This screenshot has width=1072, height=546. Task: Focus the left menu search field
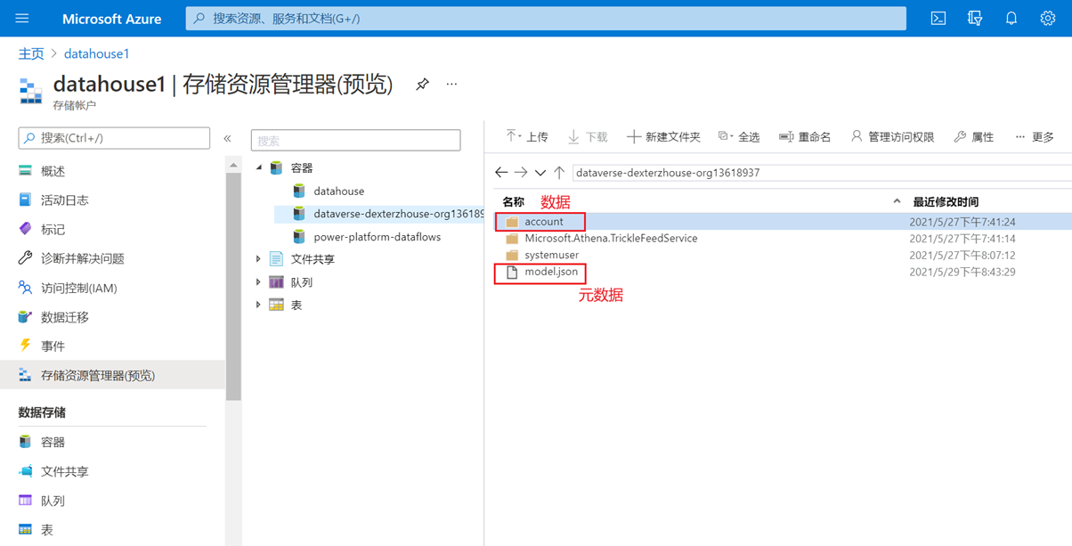114,138
